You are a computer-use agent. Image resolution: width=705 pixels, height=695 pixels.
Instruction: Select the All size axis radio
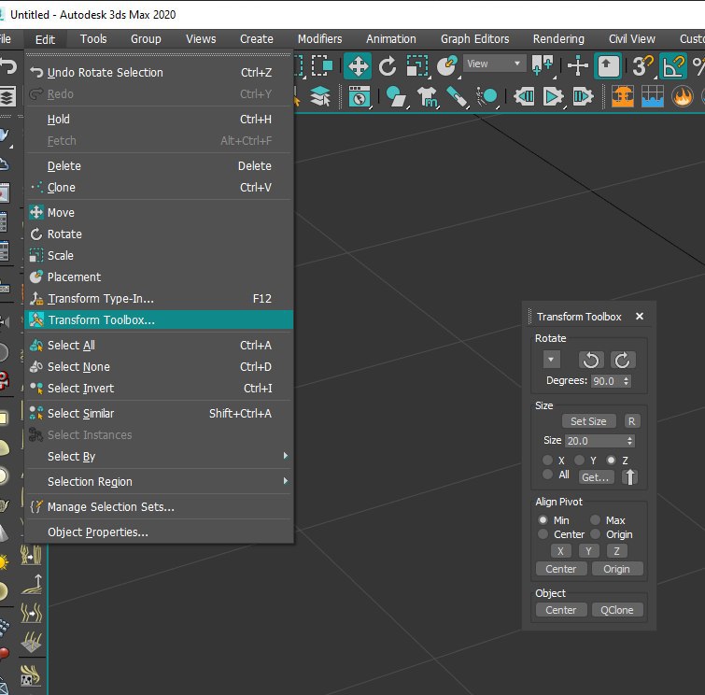[547, 475]
